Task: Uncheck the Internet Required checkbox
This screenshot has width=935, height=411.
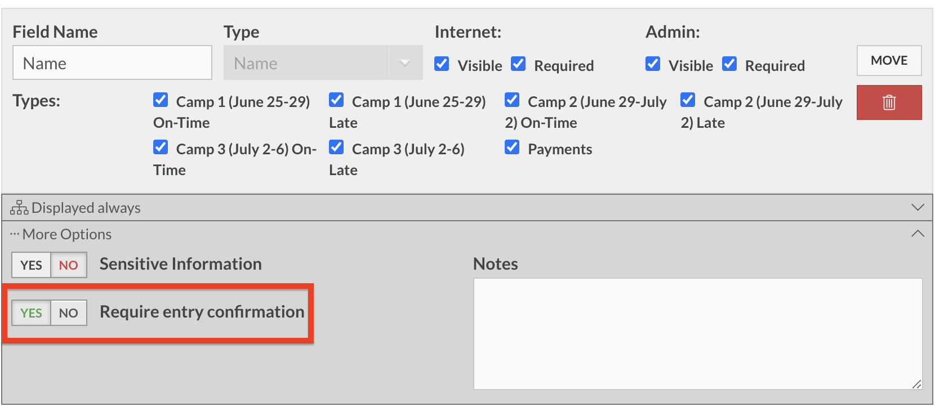Action: pyautogui.click(x=518, y=64)
